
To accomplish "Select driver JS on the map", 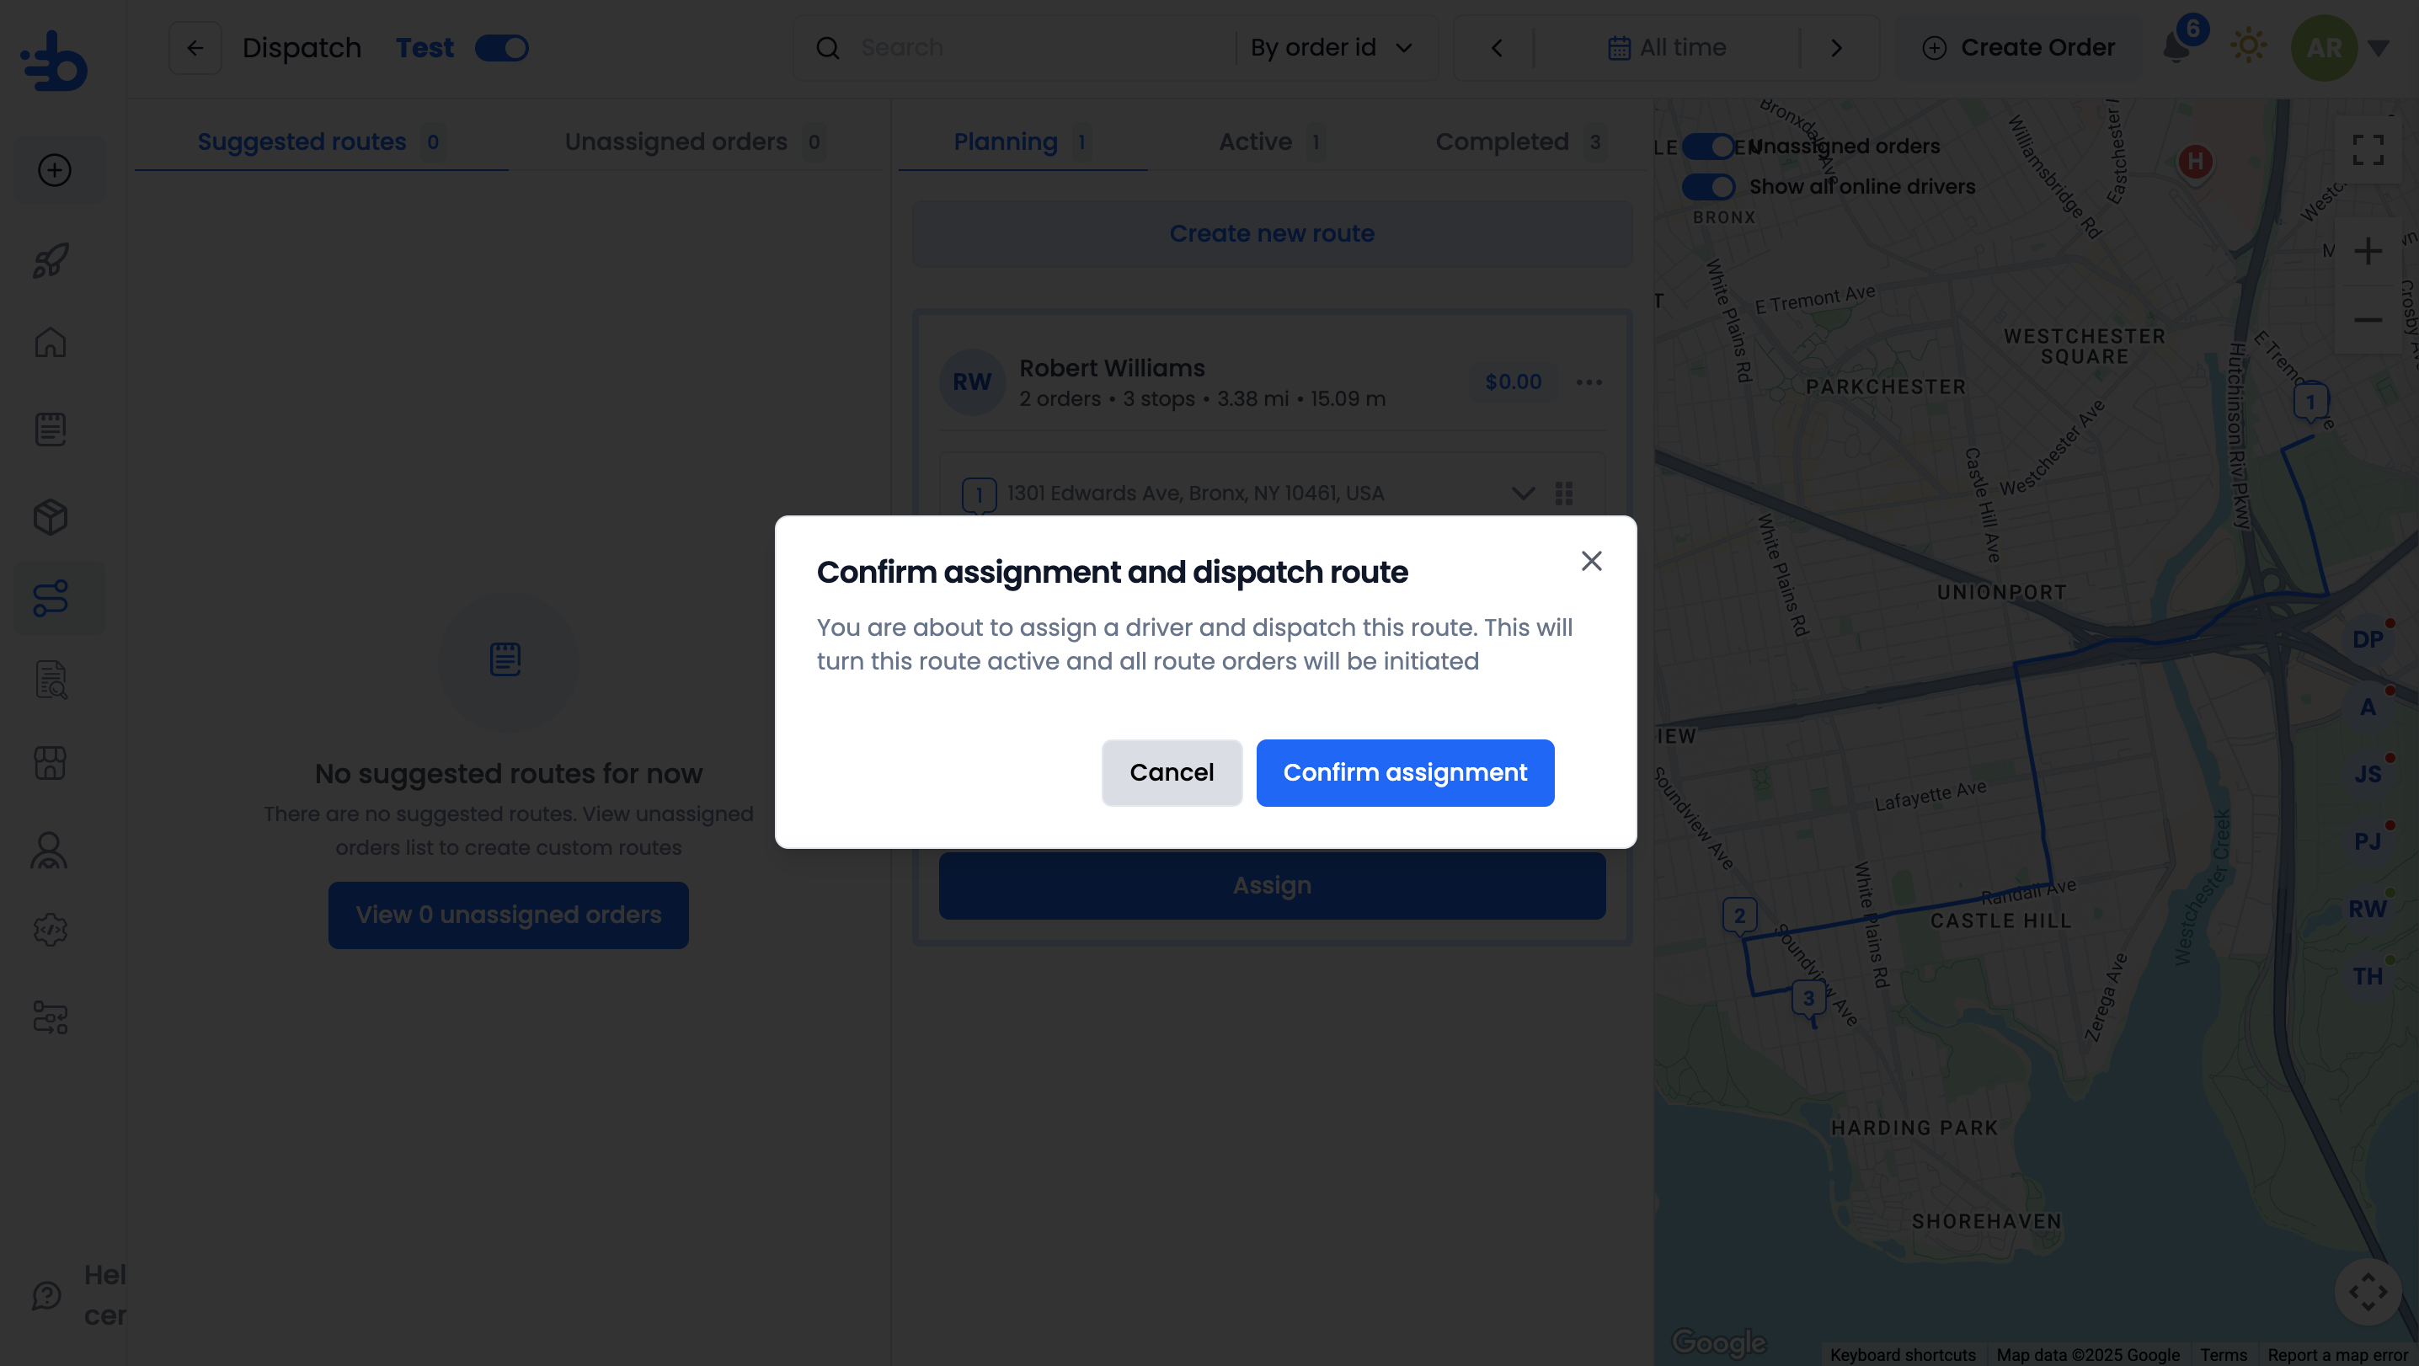I will [x=2368, y=775].
